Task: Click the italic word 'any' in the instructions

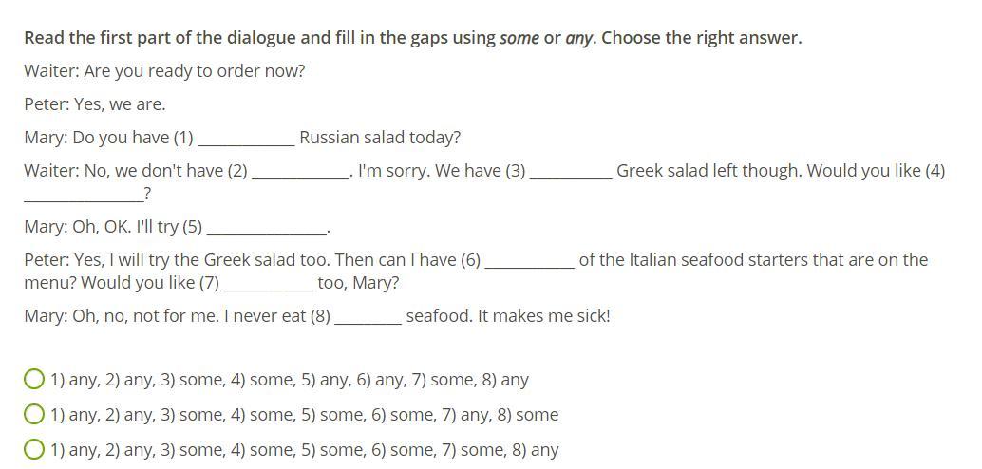Action: tap(578, 38)
